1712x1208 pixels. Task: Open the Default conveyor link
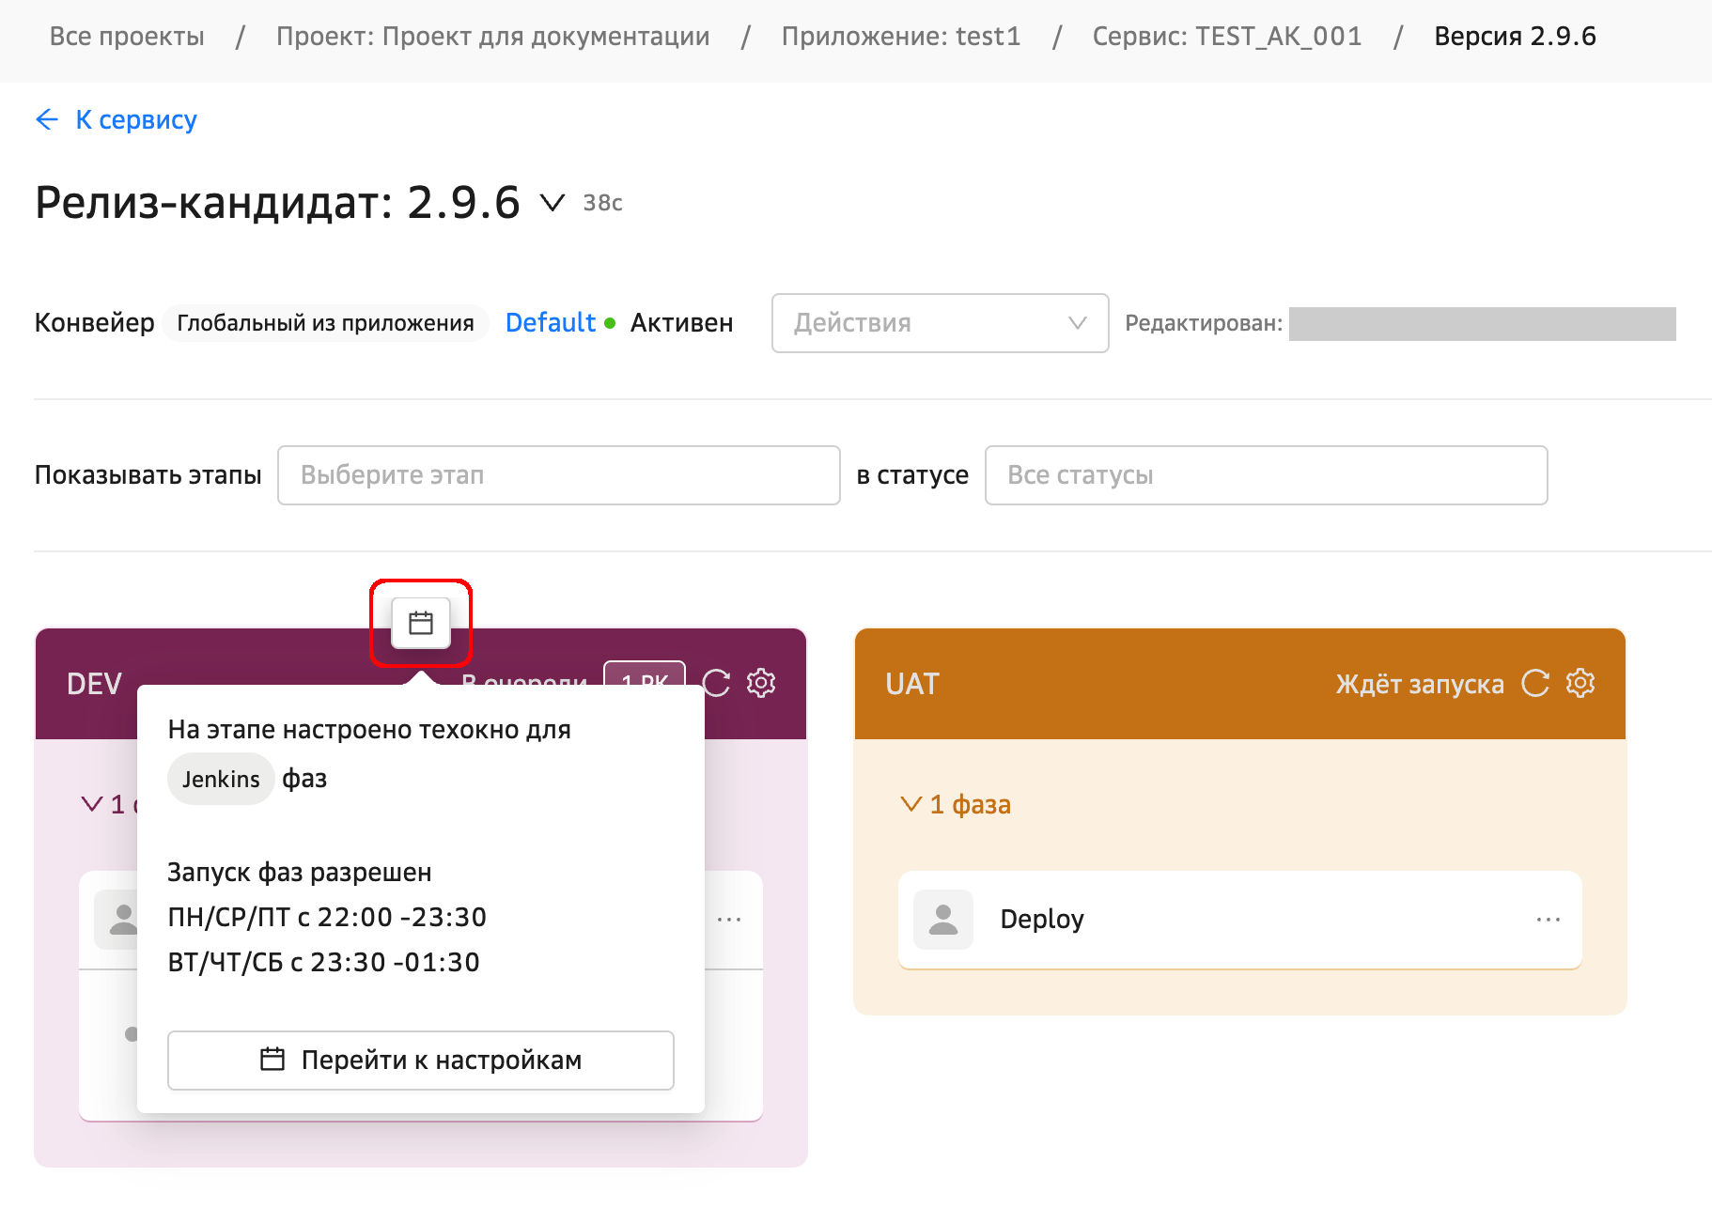(x=550, y=323)
